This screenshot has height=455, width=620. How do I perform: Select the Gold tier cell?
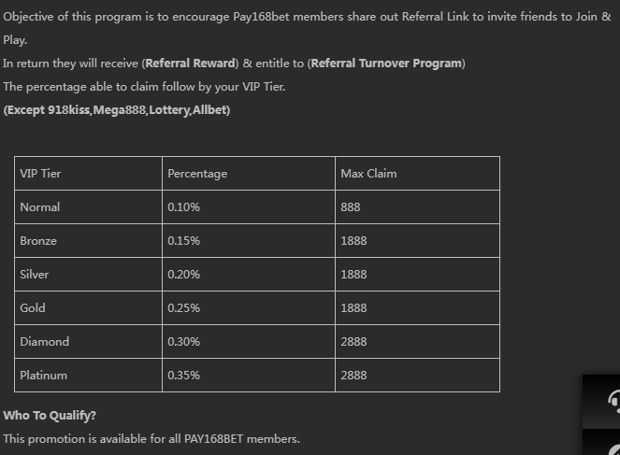click(33, 308)
